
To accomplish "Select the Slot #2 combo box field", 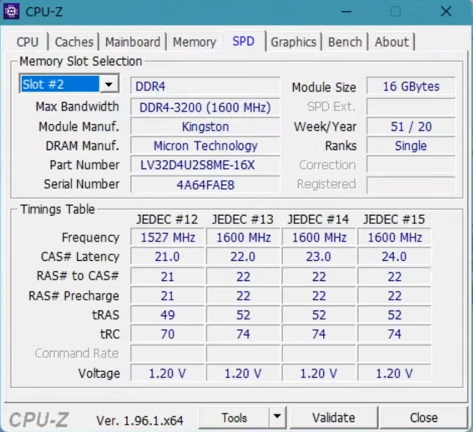I will 69,84.
